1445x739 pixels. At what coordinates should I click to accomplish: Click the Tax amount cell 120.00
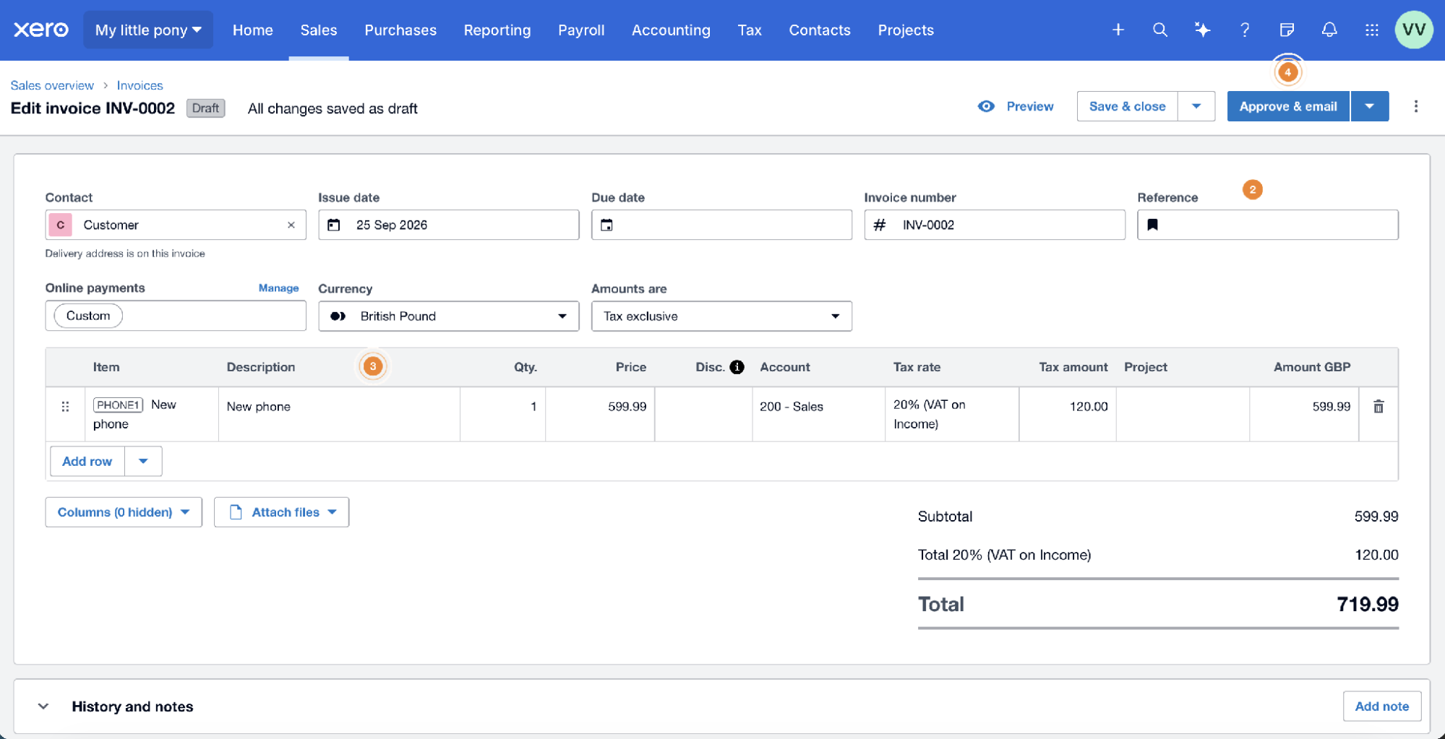(x=1068, y=414)
